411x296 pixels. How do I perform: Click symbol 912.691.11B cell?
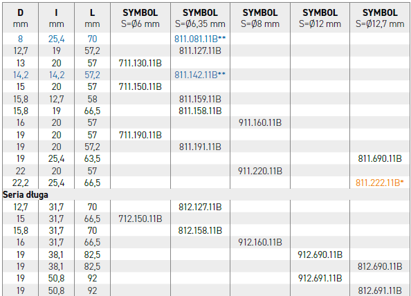320,278
